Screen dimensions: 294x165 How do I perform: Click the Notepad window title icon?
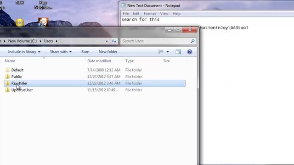[124, 5]
